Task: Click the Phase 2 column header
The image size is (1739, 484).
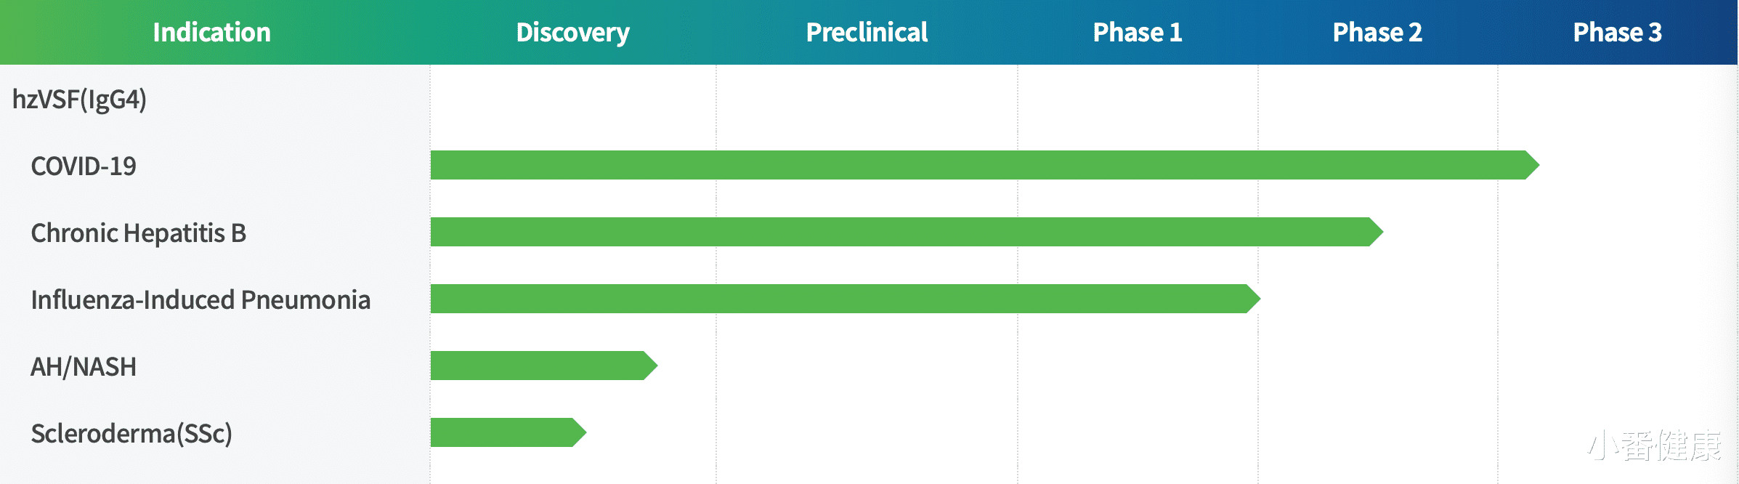Action: tap(1377, 33)
